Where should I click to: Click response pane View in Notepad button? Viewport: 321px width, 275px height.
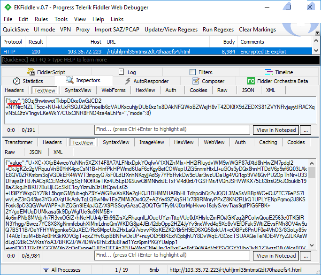[276, 256]
